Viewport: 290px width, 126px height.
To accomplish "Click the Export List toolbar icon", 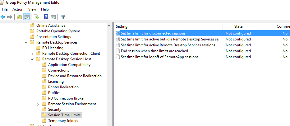I will click(x=36, y=17).
